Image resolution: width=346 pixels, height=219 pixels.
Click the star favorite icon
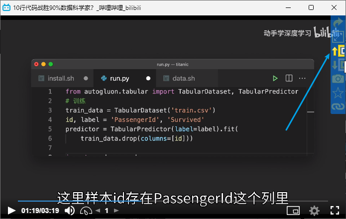tap(339, 93)
